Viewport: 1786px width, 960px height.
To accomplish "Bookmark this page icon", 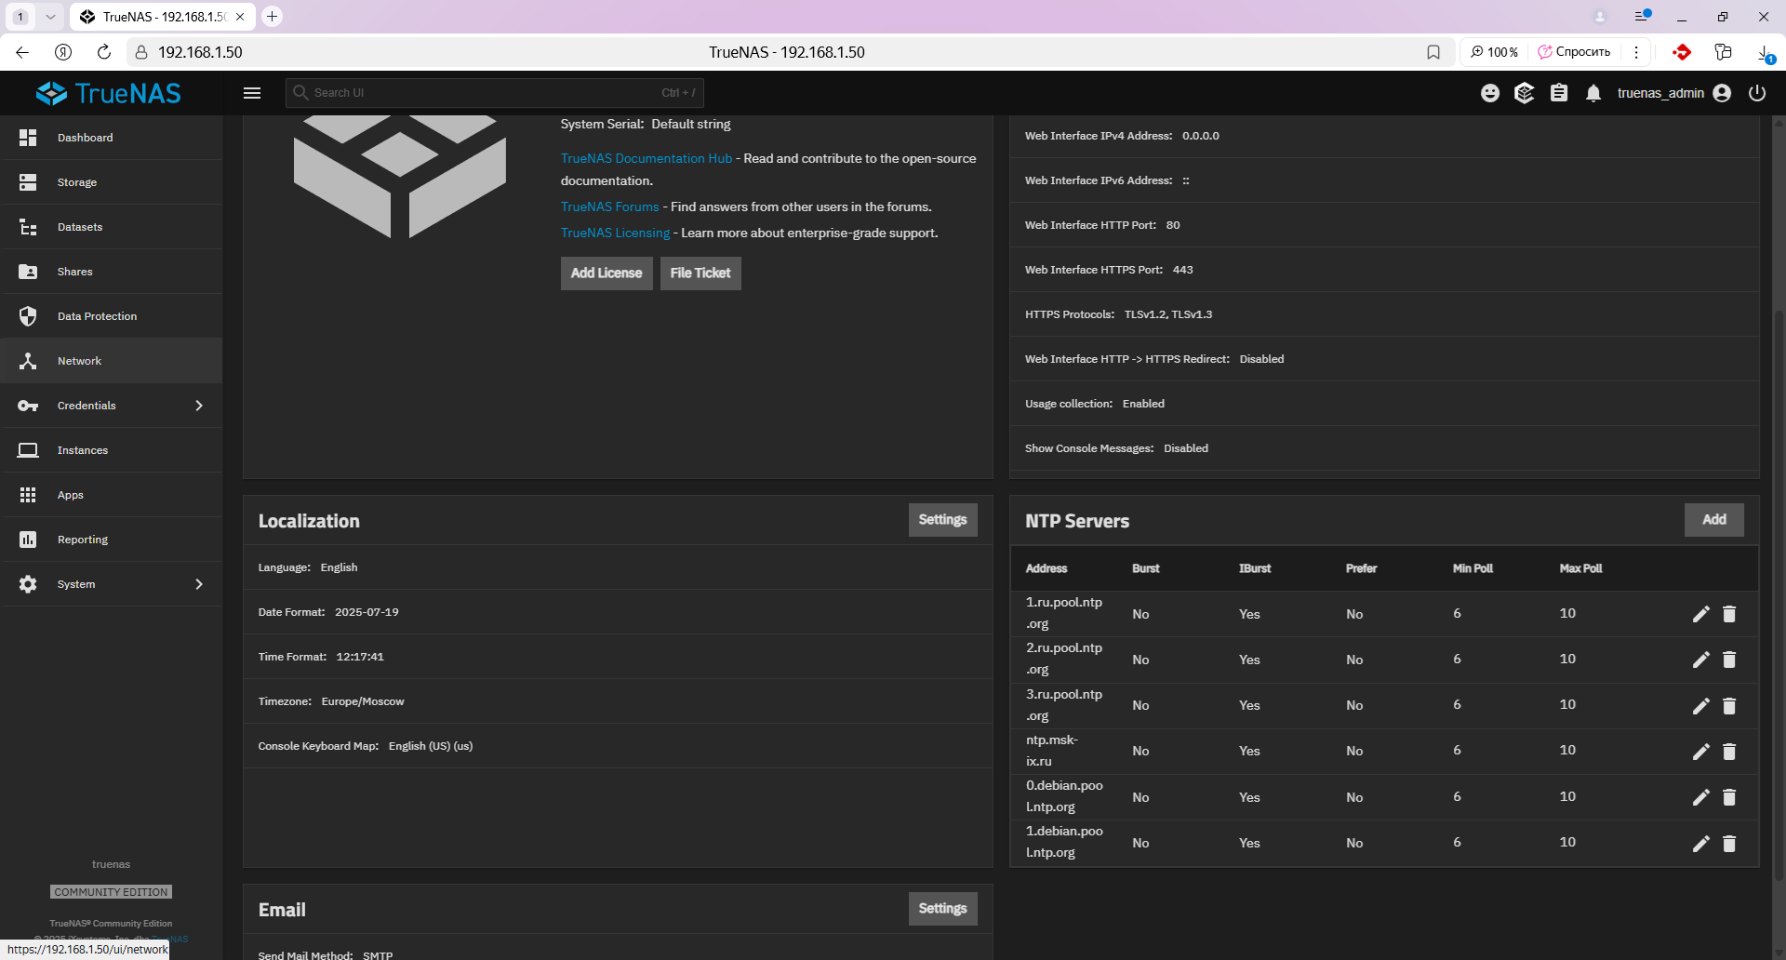I will [x=1433, y=52].
